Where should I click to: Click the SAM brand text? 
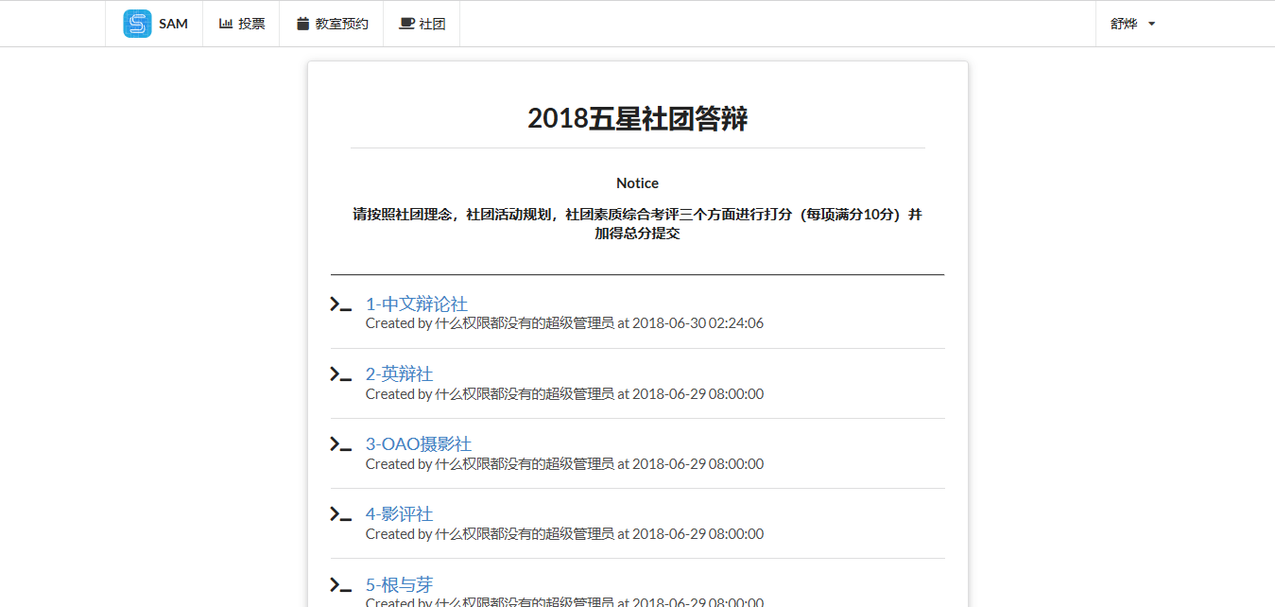click(x=173, y=24)
